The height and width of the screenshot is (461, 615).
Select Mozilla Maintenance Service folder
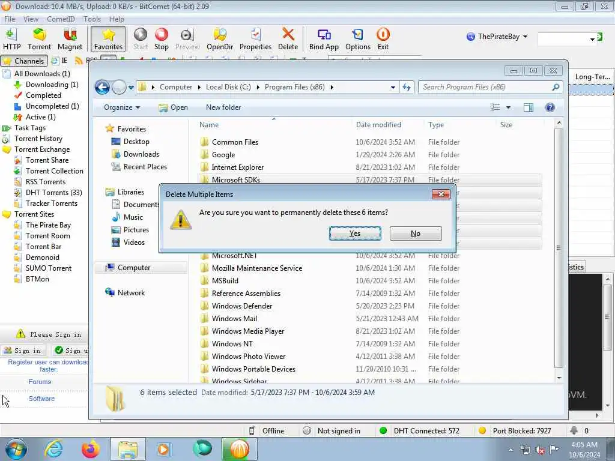pos(257,268)
